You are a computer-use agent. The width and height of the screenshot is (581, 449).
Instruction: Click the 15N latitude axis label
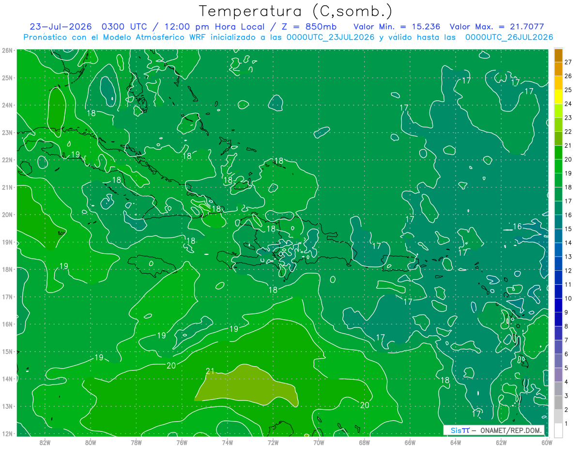[7, 351]
